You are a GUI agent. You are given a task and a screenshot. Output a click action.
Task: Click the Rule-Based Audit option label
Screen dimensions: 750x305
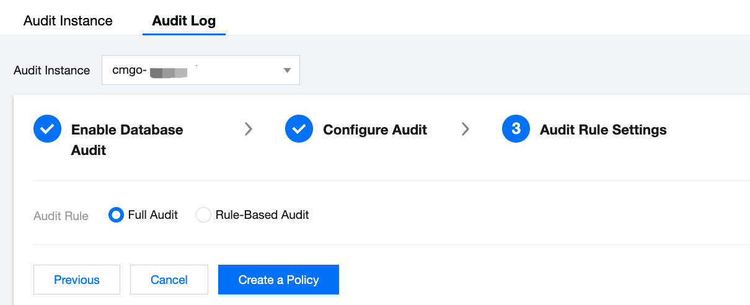(x=262, y=215)
